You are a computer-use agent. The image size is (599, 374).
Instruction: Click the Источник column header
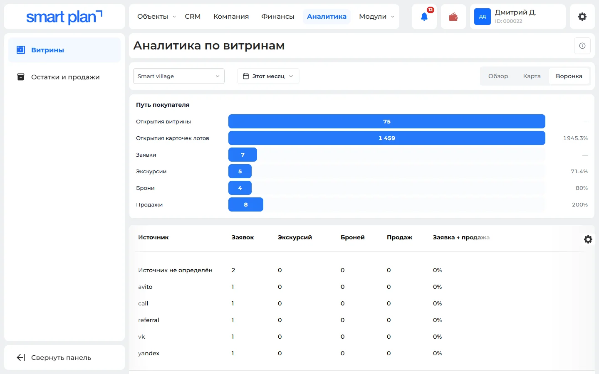tap(153, 237)
